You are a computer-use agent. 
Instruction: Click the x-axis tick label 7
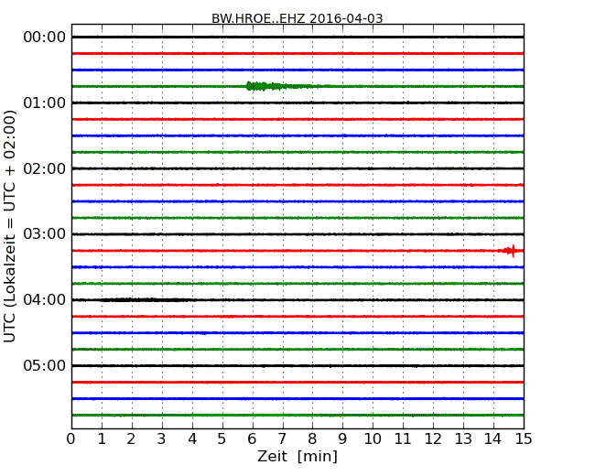coord(282,439)
